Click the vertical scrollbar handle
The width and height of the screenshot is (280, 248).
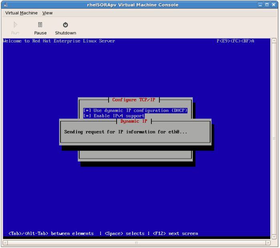(x=274, y=139)
